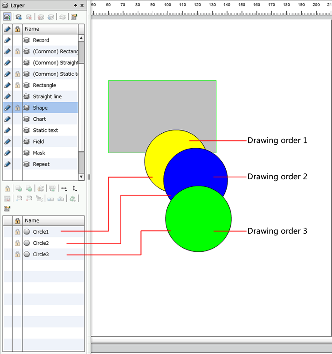Screen dimensions: 332x354
Task: Toggle lock on Circle3 item
Action: [17, 254]
